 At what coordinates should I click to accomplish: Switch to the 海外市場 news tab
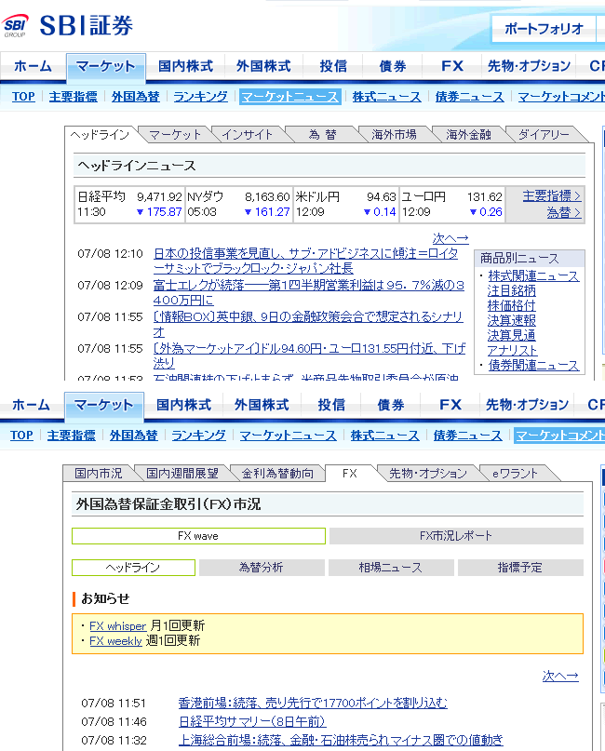coord(394,135)
